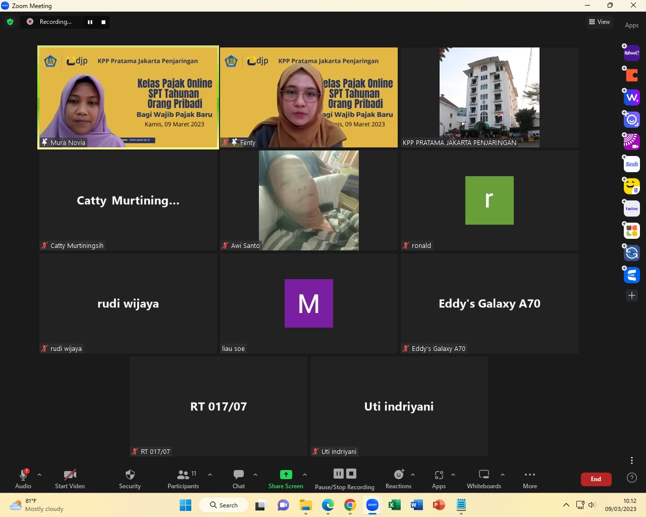Turn on camera with Start Video
The image size is (646, 517).
[70, 479]
